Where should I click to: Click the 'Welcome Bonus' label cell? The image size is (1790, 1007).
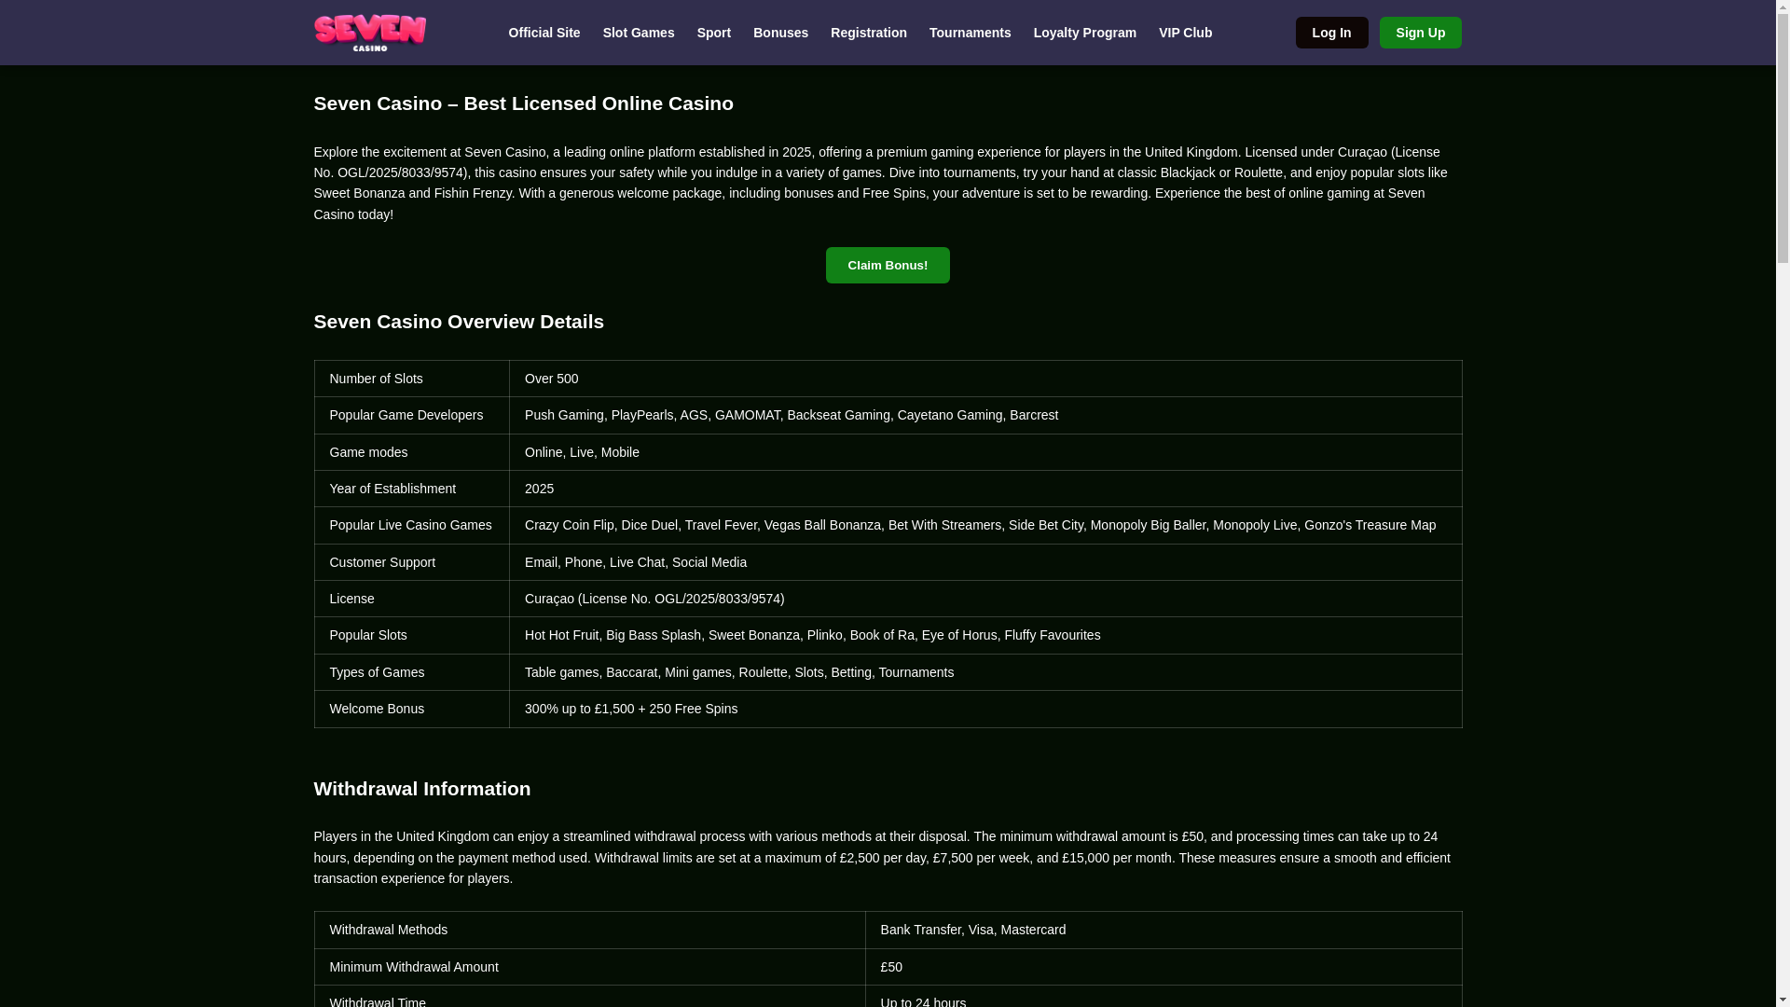tap(412, 709)
